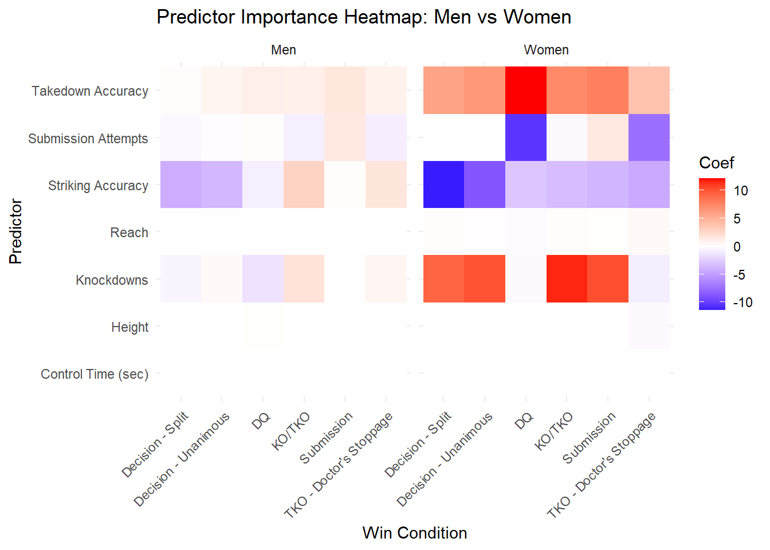Click the KO/TKO label under Men

(x=292, y=431)
